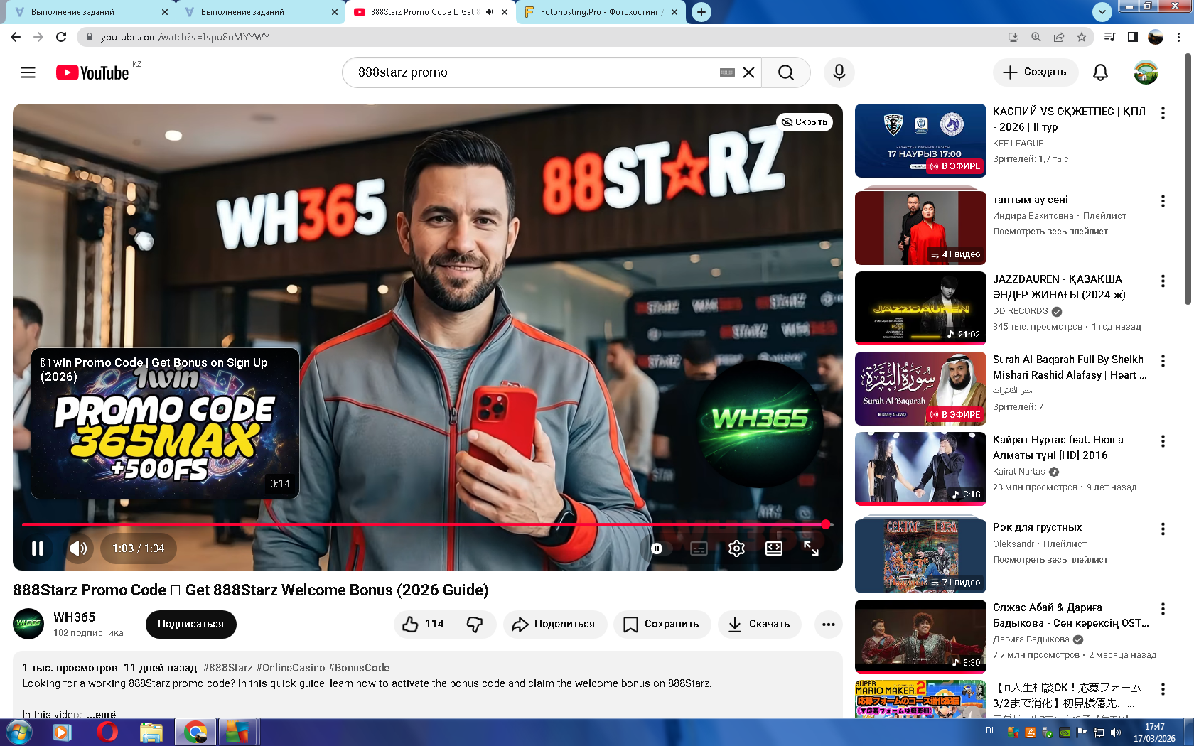
Task: Open the notifications bell
Action: (1100, 72)
